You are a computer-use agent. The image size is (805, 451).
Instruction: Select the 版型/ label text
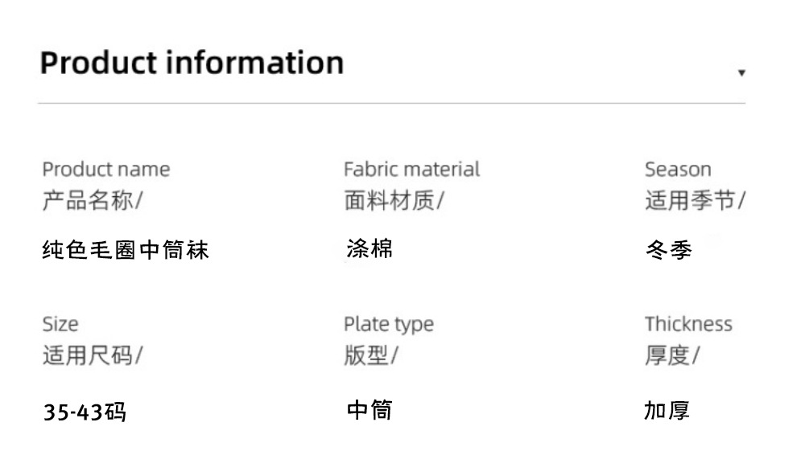point(370,355)
